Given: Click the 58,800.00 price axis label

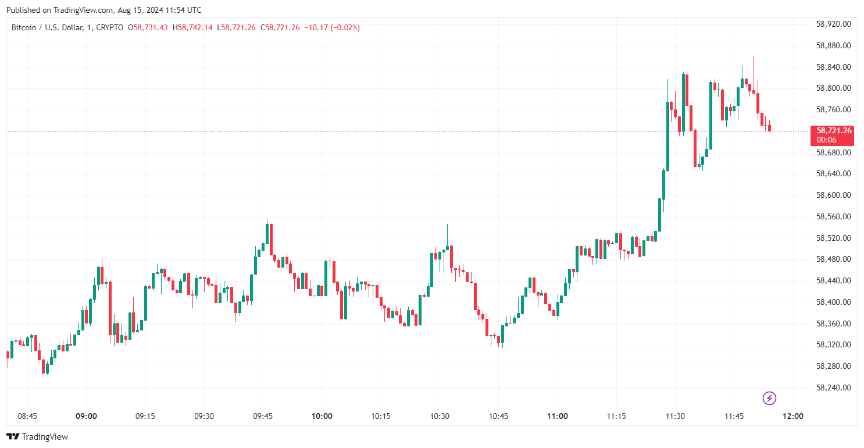Looking at the screenshot, I should click(x=834, y=88).
